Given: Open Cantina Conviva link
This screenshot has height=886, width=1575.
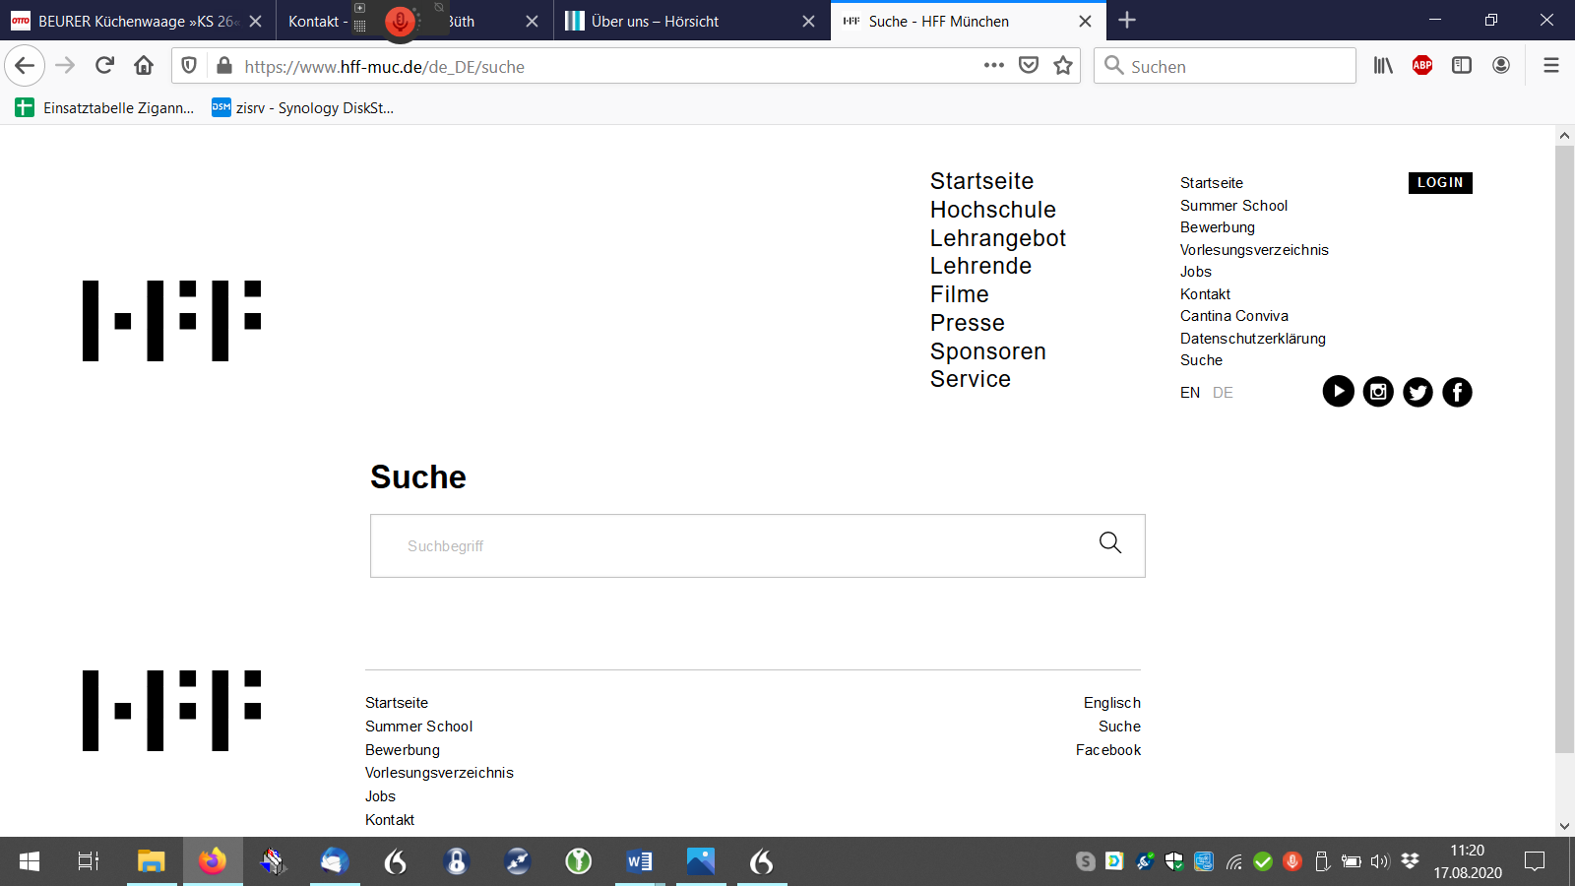Looking at the screenshot, I should click(1233, 316).
